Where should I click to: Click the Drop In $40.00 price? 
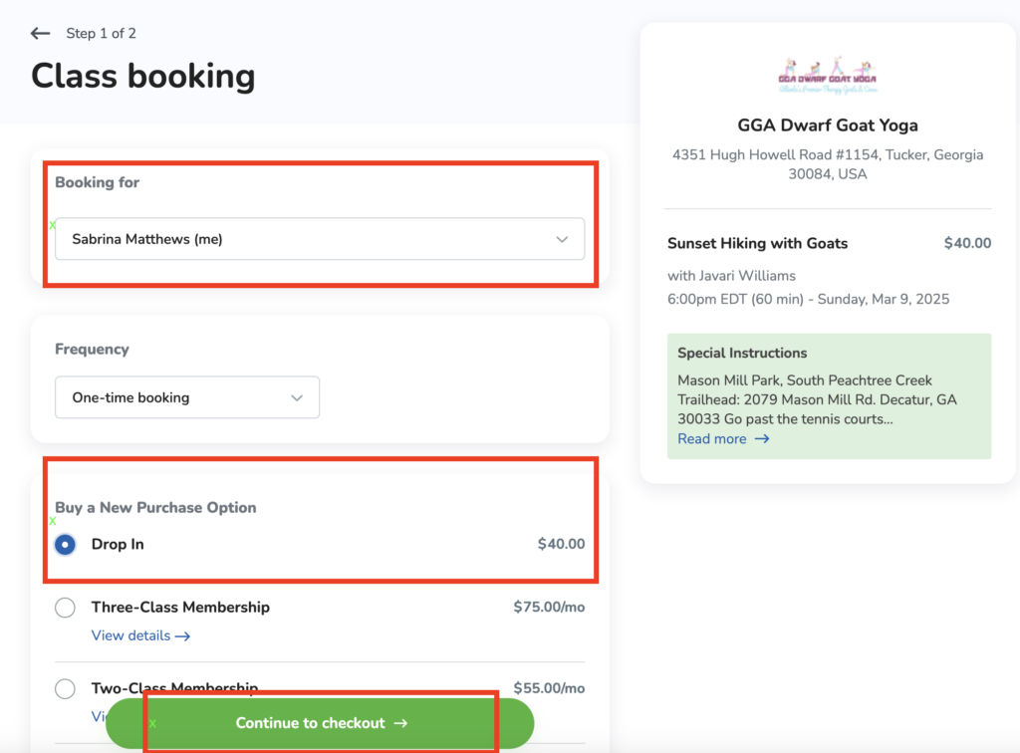click(x=561, y=544)
